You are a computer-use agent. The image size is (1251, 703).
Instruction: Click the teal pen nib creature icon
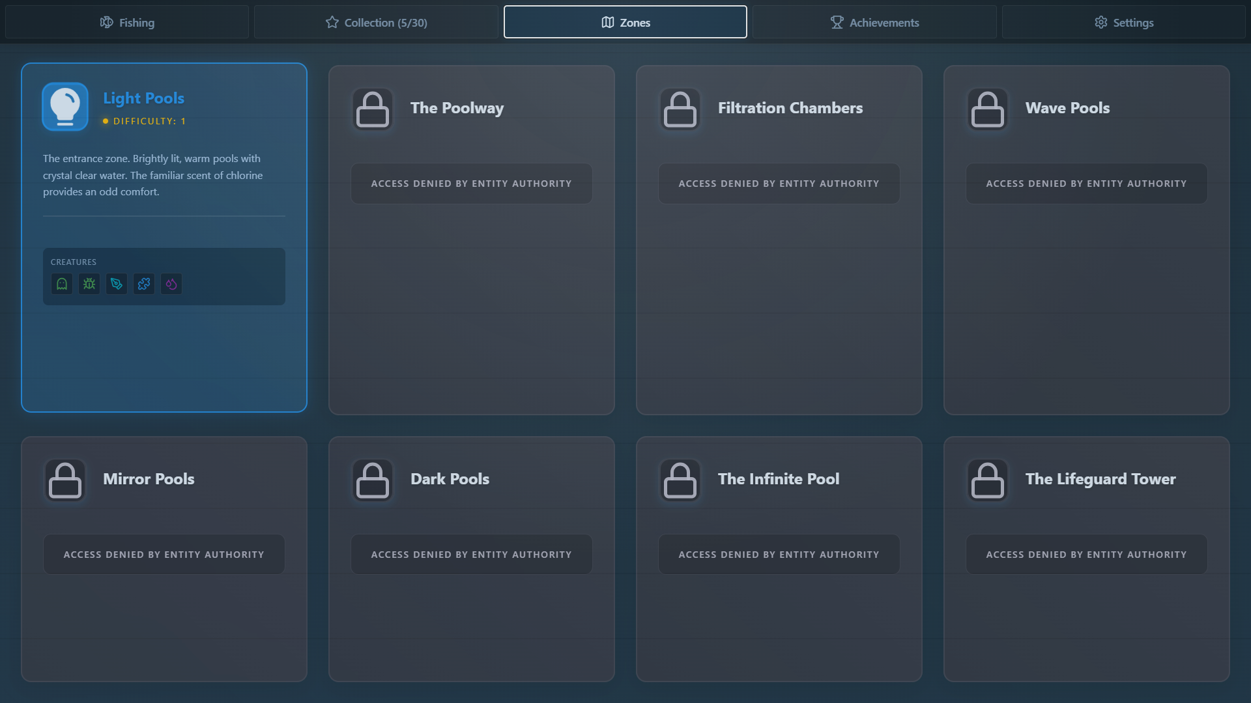click(117, 284)
